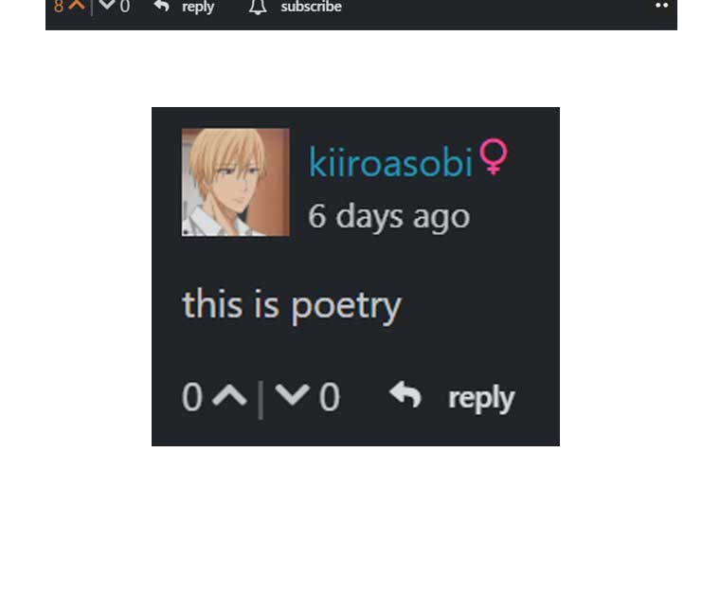The height and width of the screenshot is (597, 720).
Task: Reply to kiiroasobi using the reply label
Action: tap(481, 399)
